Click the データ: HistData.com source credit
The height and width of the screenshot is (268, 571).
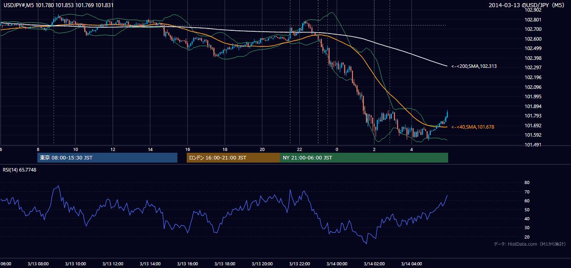530,244
